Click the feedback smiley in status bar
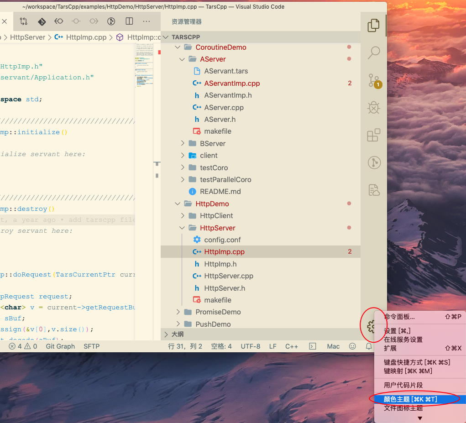The width and height of the screenshot is (466, 423). point(352,346)
